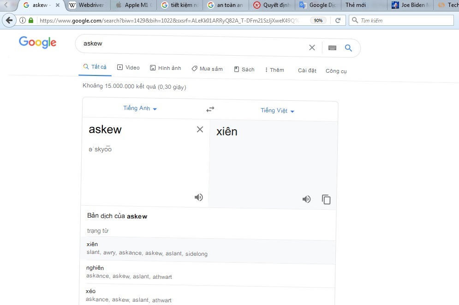
Task: Go back using browser back arrow
Action: [9, 21]
